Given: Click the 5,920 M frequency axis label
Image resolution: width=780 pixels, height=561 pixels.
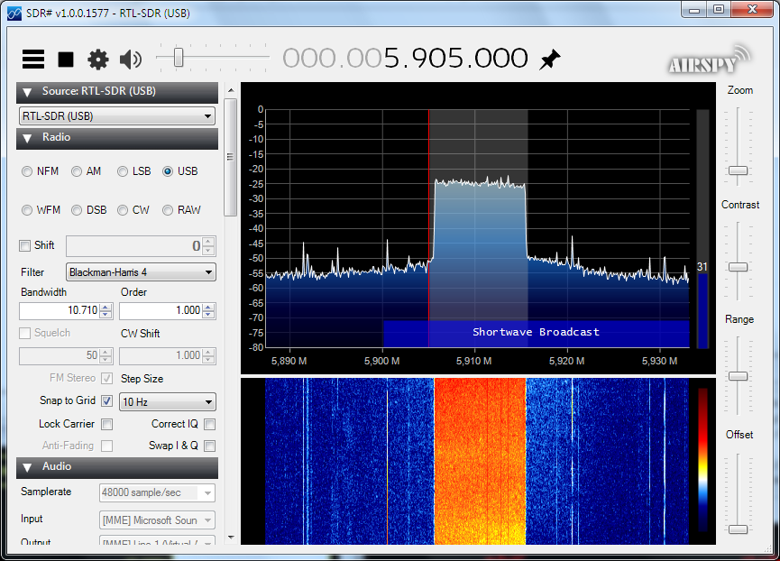Looking at the screenshot, I should click(566, 361).
